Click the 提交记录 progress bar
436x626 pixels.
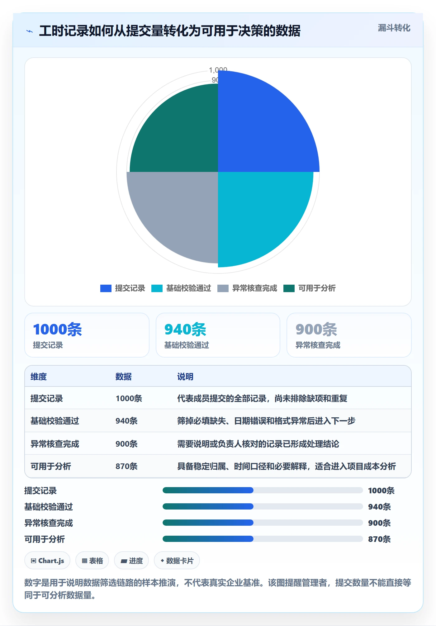tap(263, 490)
